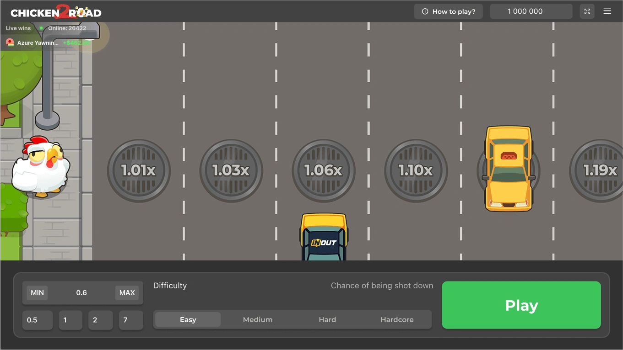This screenshot has width=623, height=350.
Task: Choose Hard difficulty
Action: click(327, 320)
